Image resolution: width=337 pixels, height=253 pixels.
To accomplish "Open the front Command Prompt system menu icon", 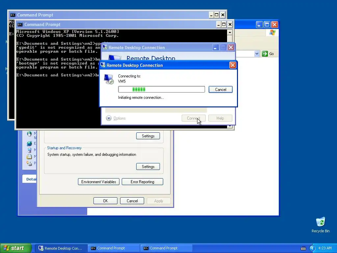I will (x=20, y=24).
